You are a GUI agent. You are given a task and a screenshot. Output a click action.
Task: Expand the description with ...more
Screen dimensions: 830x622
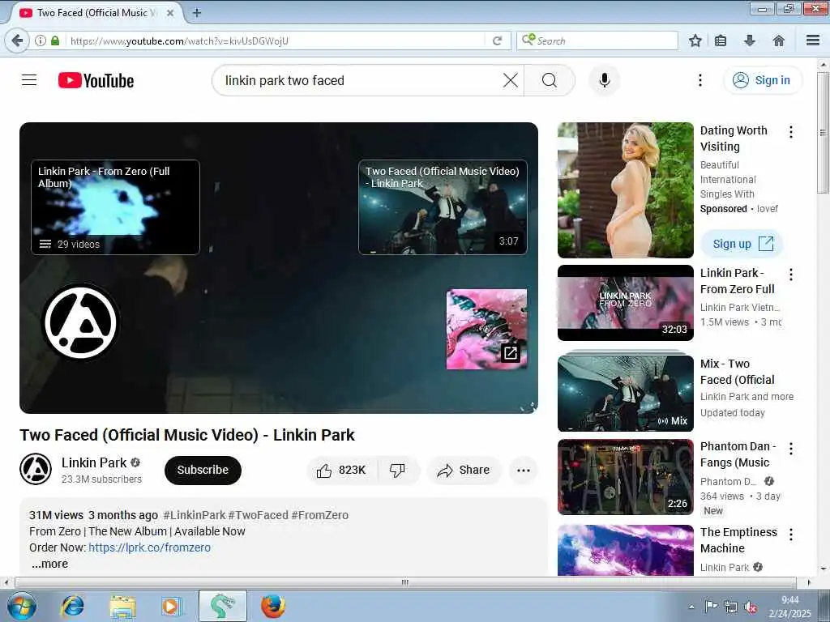[x=49, y=564]
